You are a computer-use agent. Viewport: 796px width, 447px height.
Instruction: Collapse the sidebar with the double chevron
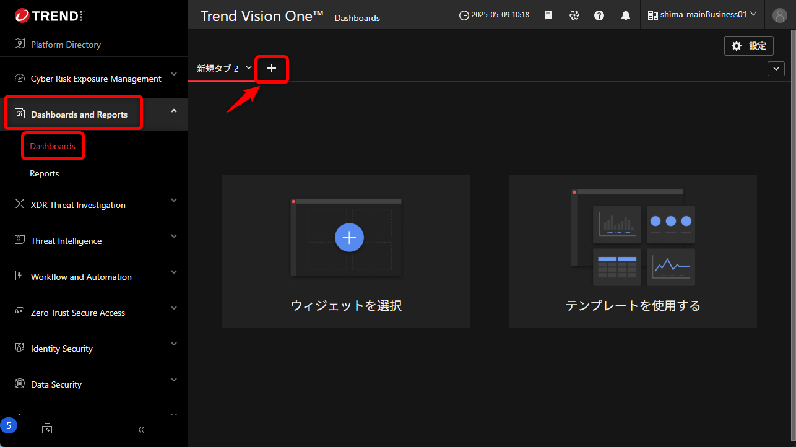click(x=141, y=429)
